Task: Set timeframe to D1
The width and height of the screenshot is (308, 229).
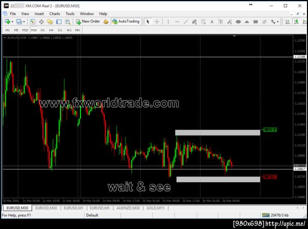Action: click(x=60, y=30)
